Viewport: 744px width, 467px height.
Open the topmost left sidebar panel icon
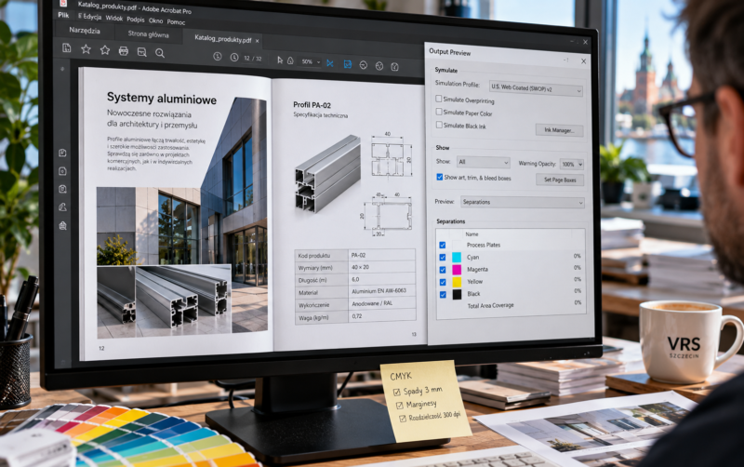[x=62, y=153]
